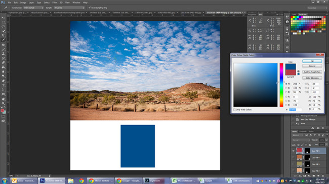Click OK in the Color Picker
This screenshot has height=184, width=329.
coord(312,61)
